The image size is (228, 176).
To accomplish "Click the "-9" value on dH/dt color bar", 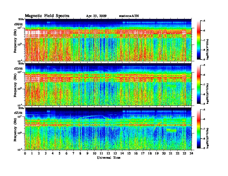I will coord(204,60).
